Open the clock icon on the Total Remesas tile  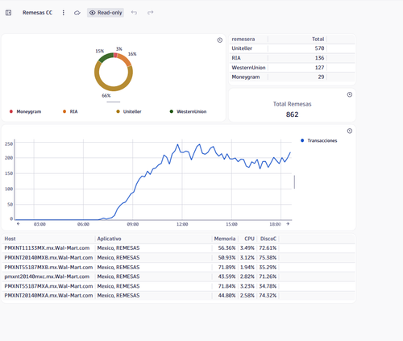350,94
